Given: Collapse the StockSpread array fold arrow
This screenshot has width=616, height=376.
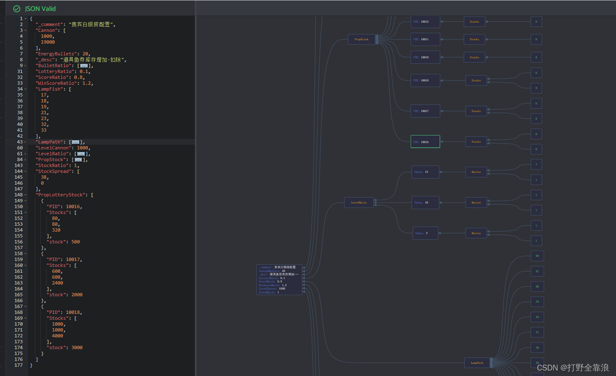Looking at the screenshot, I should pos(25,172).
